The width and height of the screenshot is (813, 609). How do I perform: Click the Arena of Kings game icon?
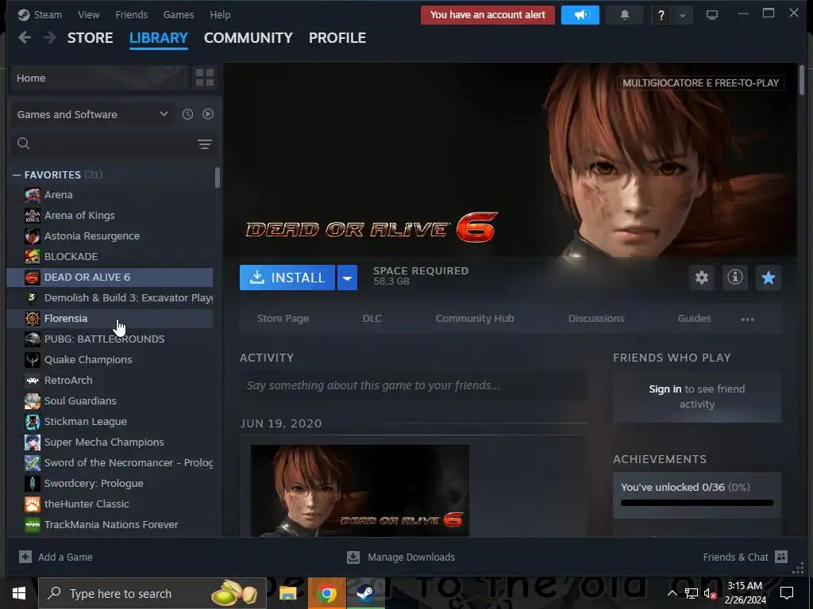coord(32,216)
